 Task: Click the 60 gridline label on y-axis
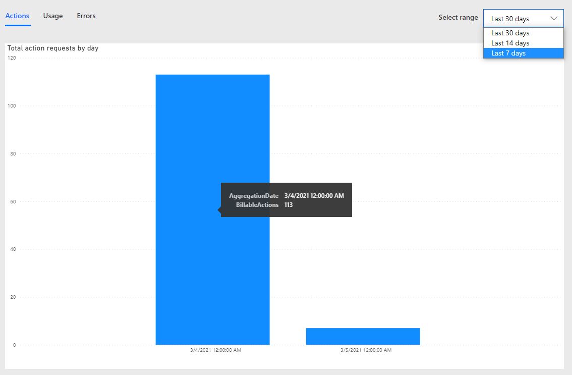[13, 201]
